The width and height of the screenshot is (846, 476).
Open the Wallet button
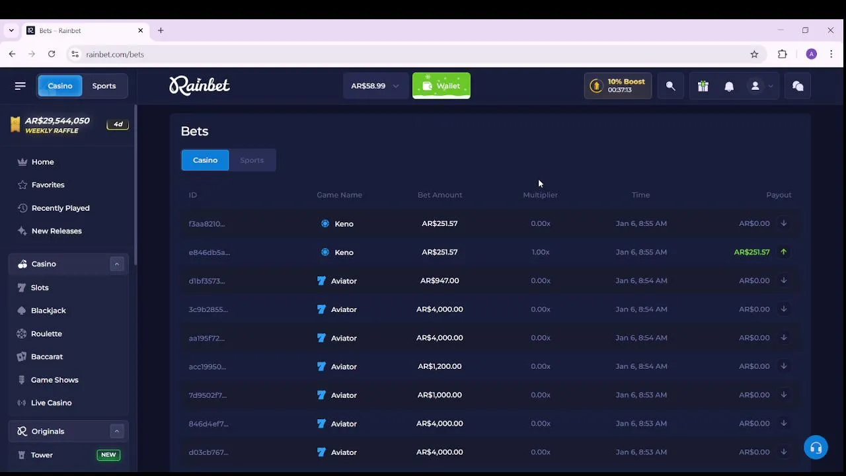[442, 86]
